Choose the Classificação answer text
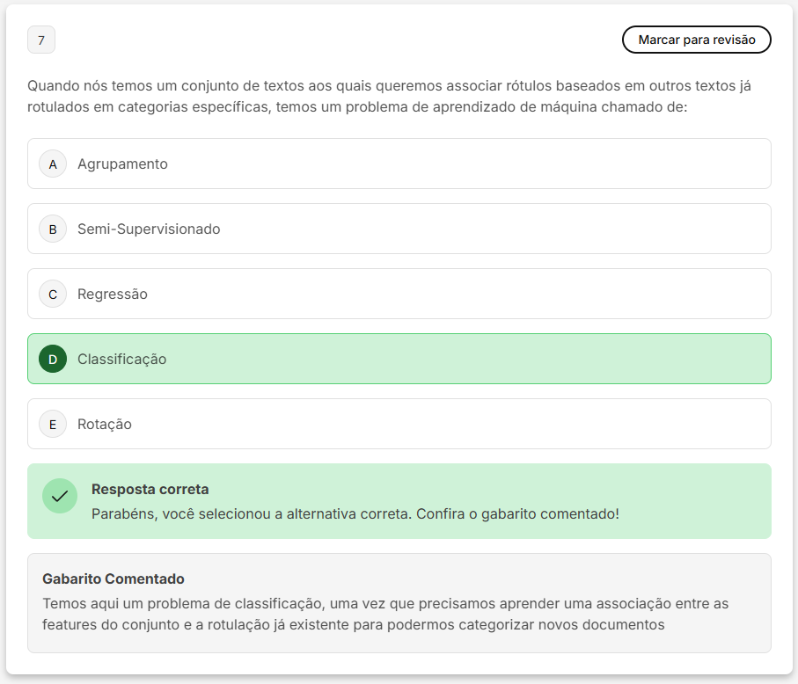Image resolution: width=798 pixels, height=684 pixels. 121,359
